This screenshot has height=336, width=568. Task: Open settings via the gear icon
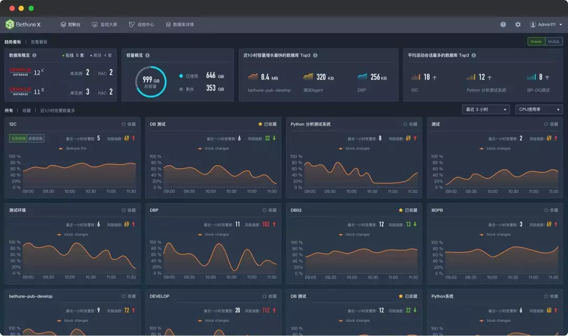pyautogui.click(x=518, y=24)
